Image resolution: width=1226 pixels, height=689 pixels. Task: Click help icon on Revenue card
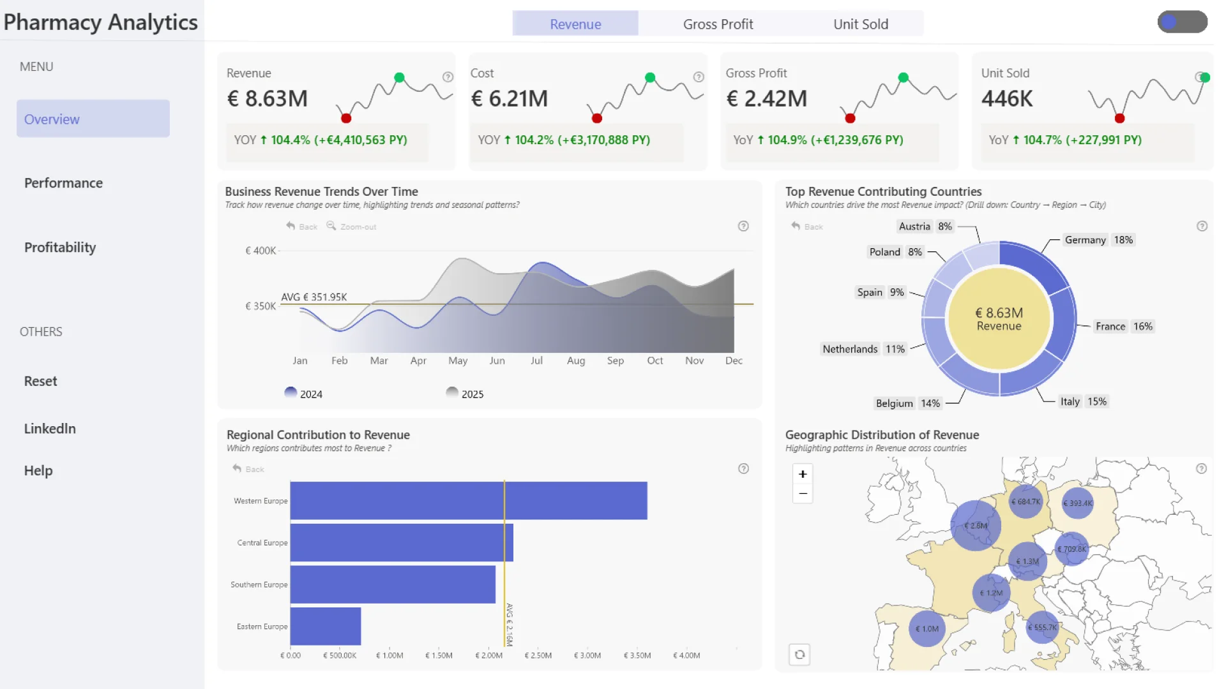(x=448, y=77)
